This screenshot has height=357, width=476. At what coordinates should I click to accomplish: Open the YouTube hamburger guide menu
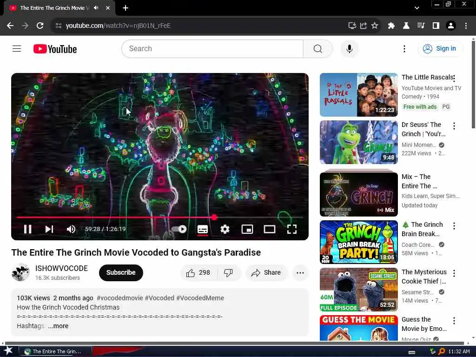coord(17,48)
